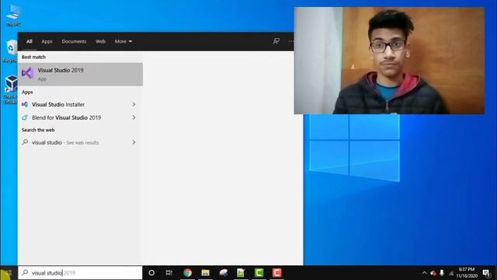The width and height of the screenshot is (497, 280).
Task: Click Blend for Visual Studio icon
Action: coord(25,117)
